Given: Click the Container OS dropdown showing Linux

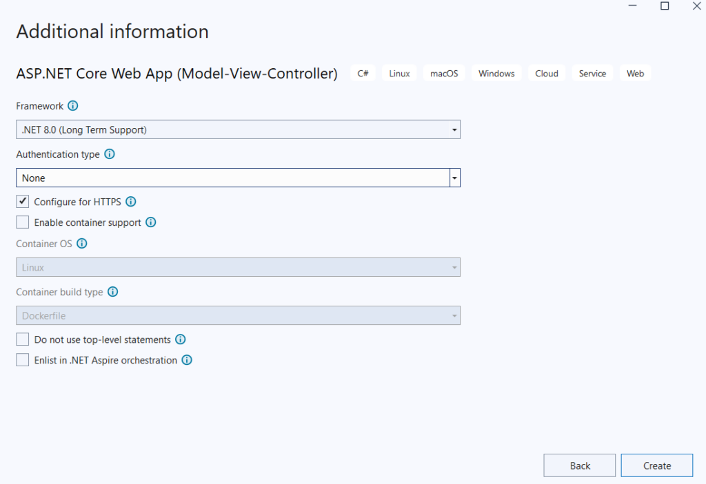Looking at the screenshot, I should pos(238,267).
